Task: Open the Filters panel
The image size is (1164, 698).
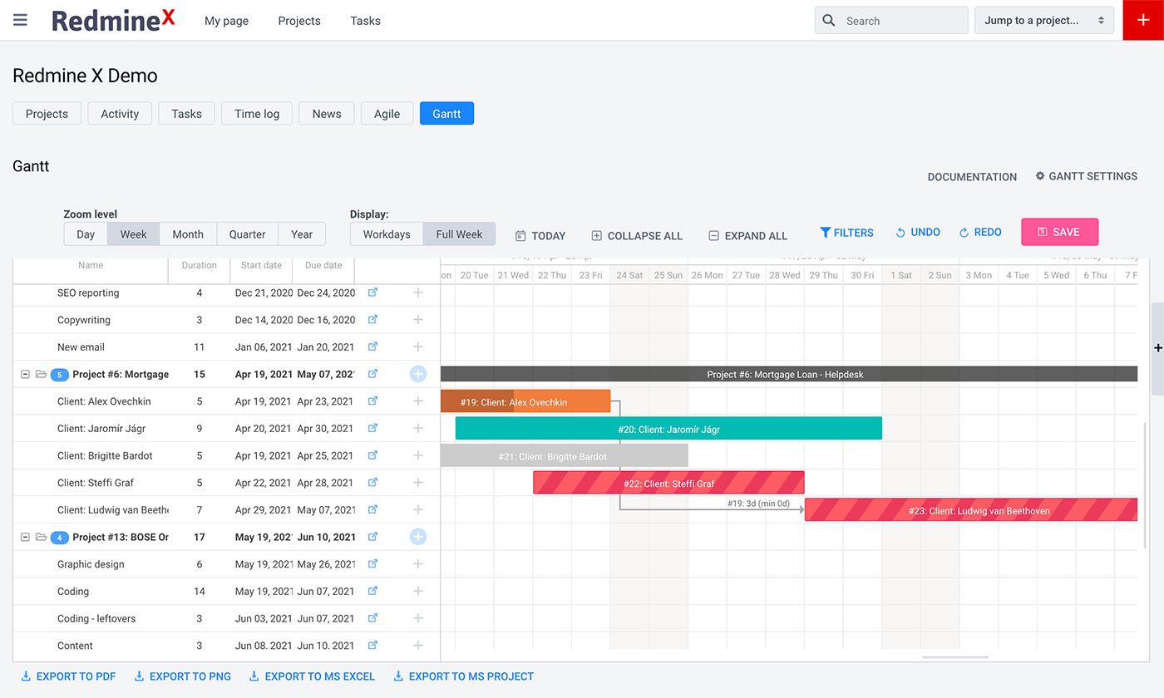Action: point(846,233)
